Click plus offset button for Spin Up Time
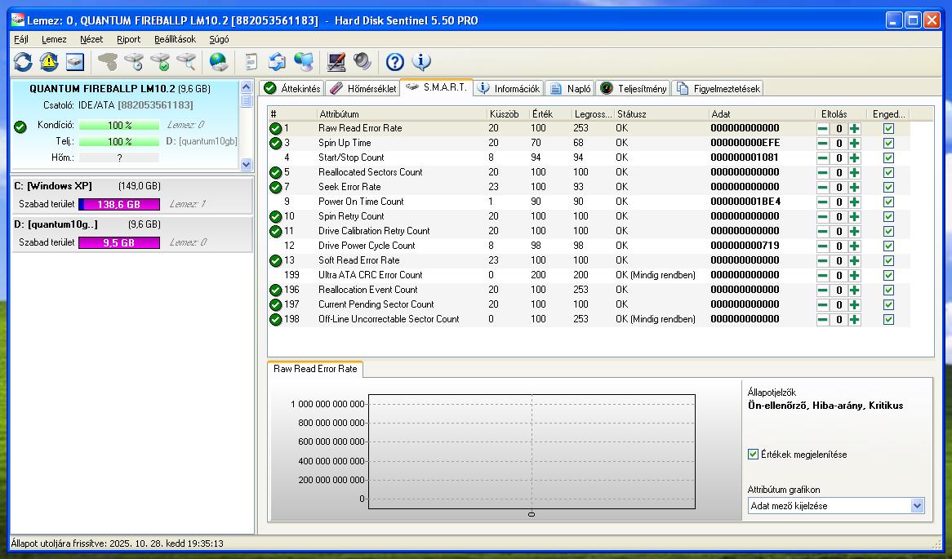The image size is (952, 559). 854,143
